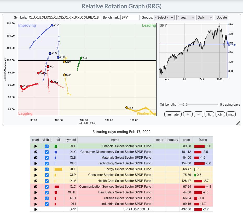Click the Update button
Viewport: 243px width, 213px height.
click(x=222, y=18)
